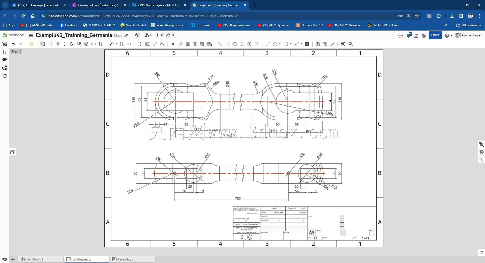
Task: Select the Section view tool
Action: (x=64, y=44)
